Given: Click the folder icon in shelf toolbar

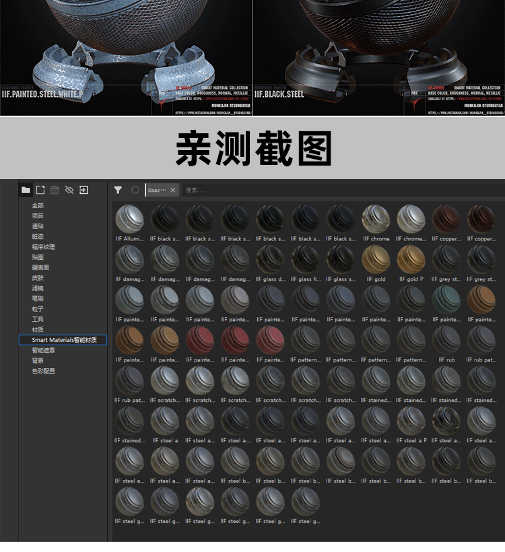Looking at the screenshot, I should 26,190.
